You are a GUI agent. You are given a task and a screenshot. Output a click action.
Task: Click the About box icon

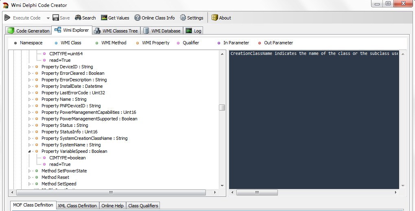tap(215, 18)
